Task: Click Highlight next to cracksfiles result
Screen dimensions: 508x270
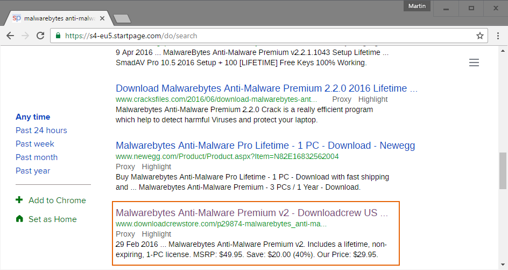Action: (x=373, y=99)
